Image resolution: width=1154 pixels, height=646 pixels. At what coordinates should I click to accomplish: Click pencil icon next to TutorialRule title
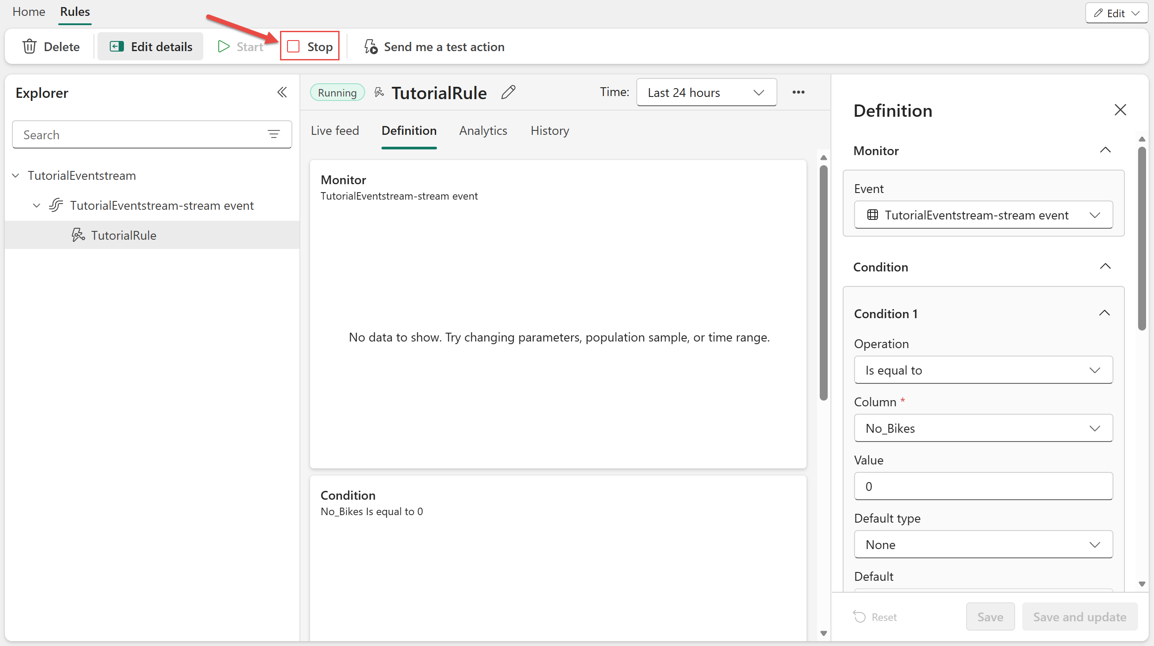coord(508,93)
